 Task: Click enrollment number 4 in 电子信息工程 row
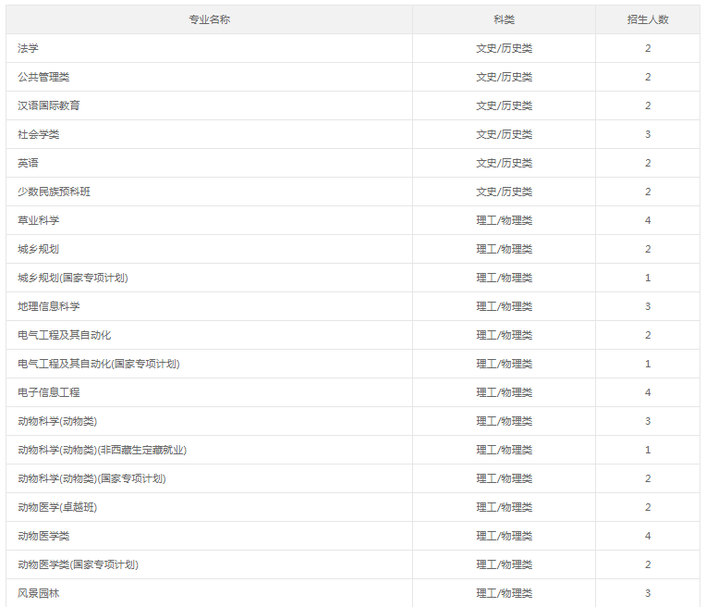(x=648, y=392)
